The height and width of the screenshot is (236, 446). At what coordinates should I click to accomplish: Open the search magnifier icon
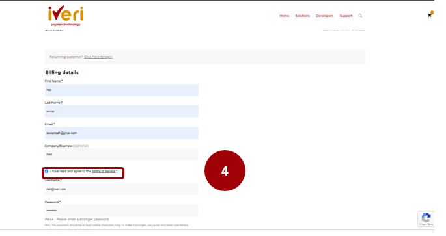[360, 16]
